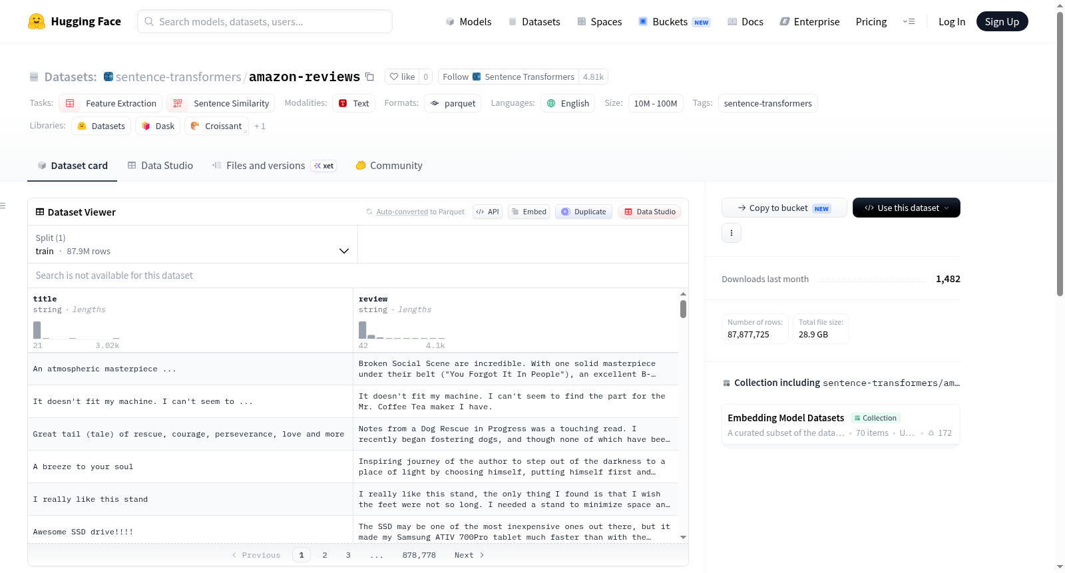Jump to last page 878,778

tap(419, 555)
